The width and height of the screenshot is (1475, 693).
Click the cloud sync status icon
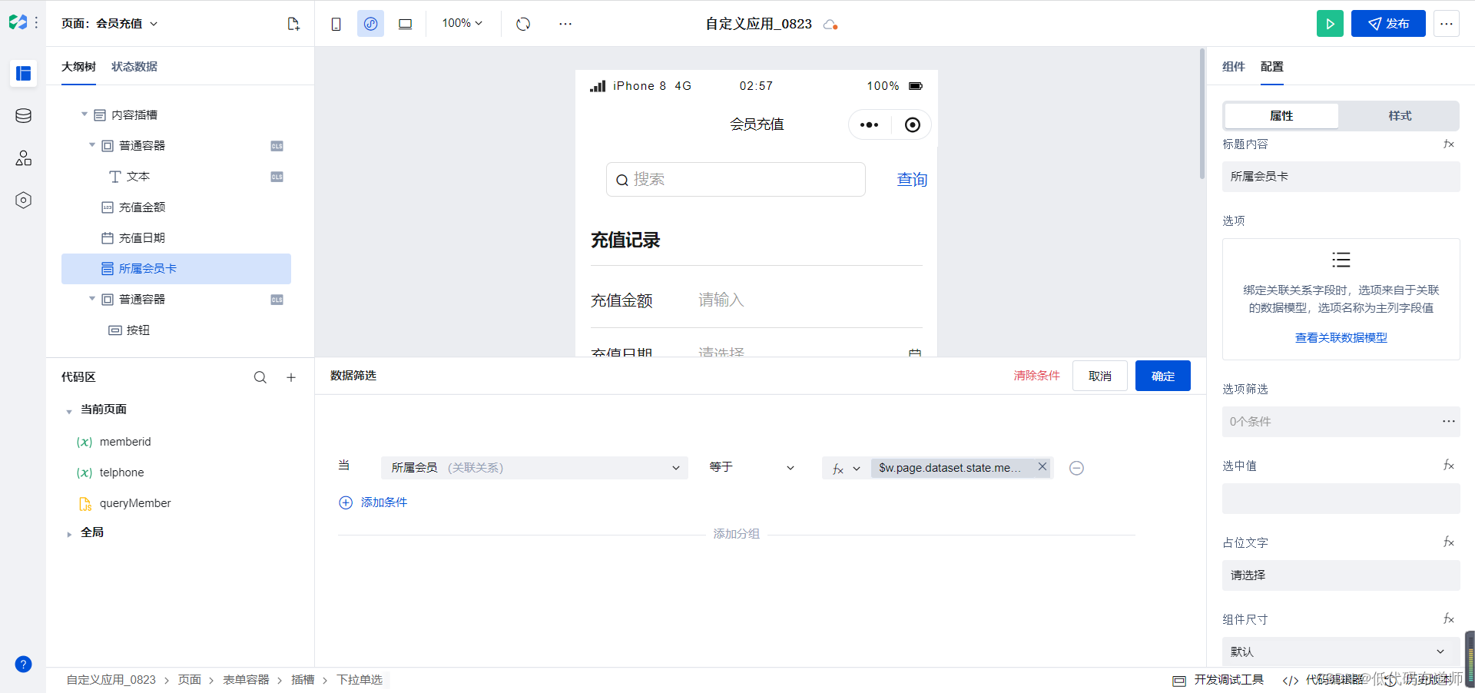click(x=830, y=25)
